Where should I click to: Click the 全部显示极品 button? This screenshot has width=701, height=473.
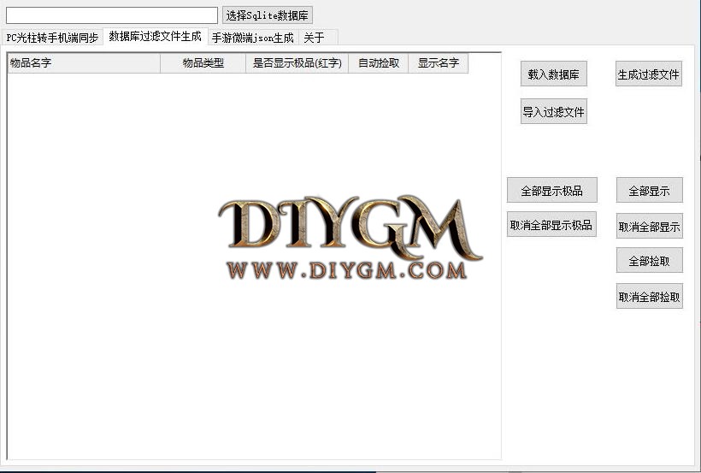[551, 190]
